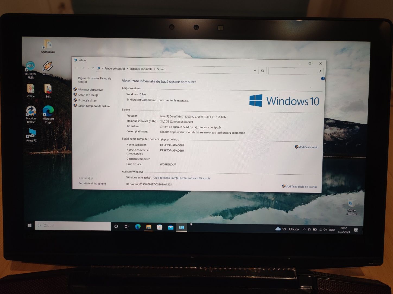Go up one level arrow
This screenshot has width=393, height=294.
point(93,68)
